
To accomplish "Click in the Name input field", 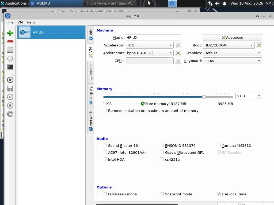I will click(x=153, y=37).
